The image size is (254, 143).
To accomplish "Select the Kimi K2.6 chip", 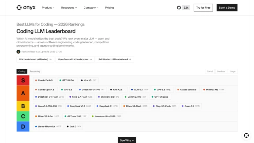I will click(x=118, y=90).
